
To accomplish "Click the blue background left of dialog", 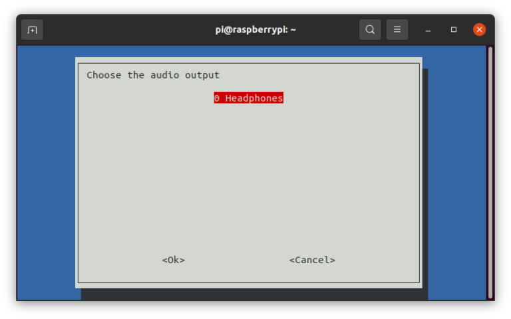I will pyautogui.click(x=45, y=173).
